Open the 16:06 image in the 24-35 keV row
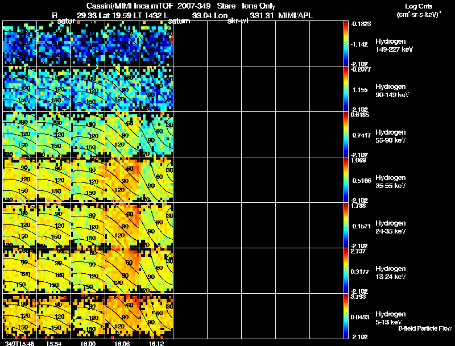Screen dimensions: 455x346 pos(122,226)
